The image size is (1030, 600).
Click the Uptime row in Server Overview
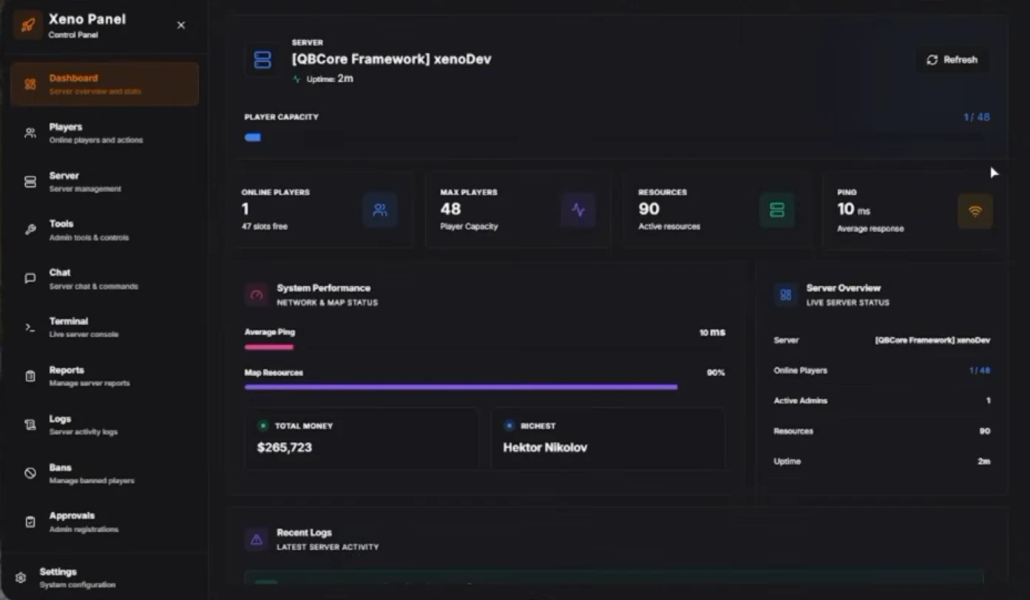tap(882, 461)
